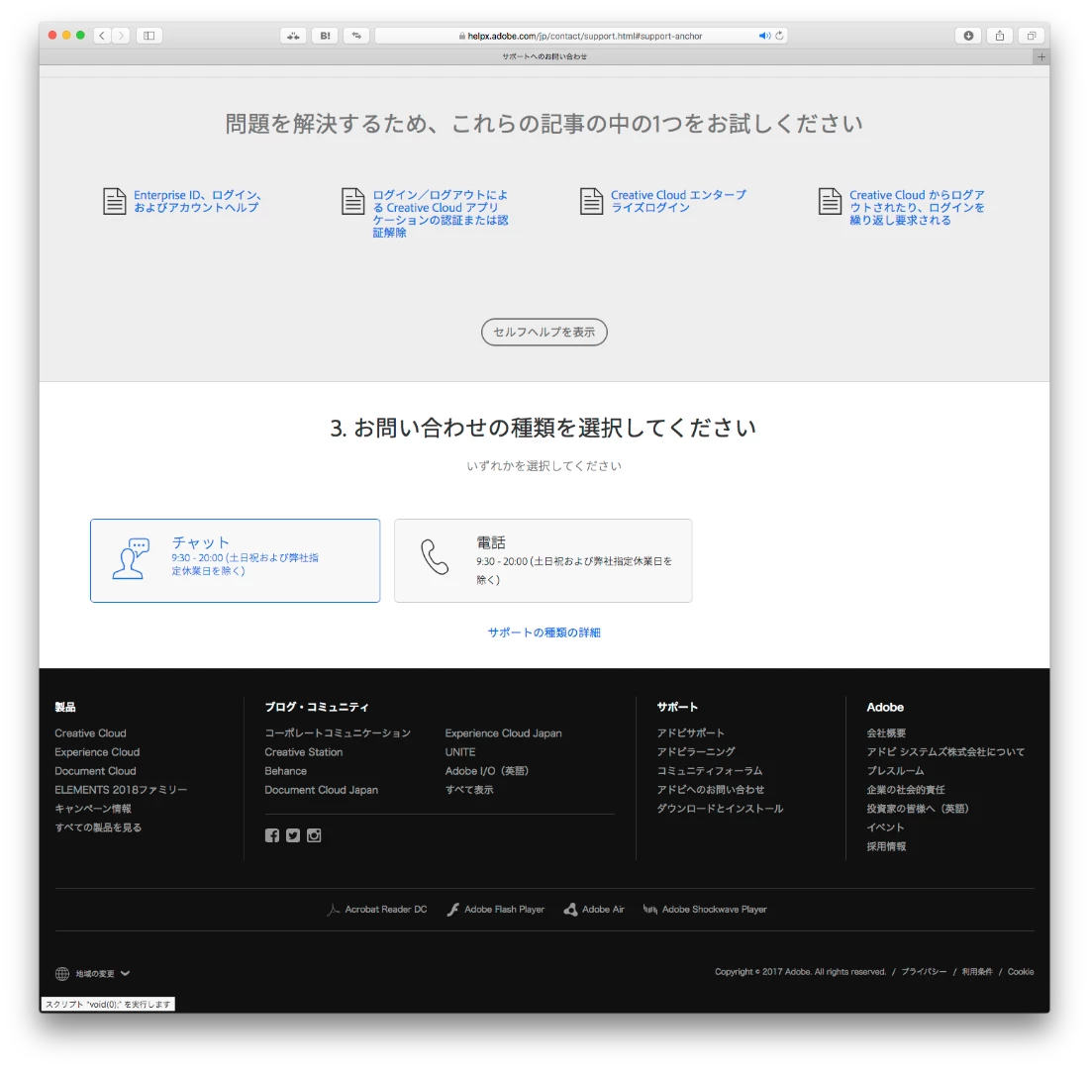This screenshot has width=1089, height=1069.
Task: Open the UNITE footer link
Action: 460,752
